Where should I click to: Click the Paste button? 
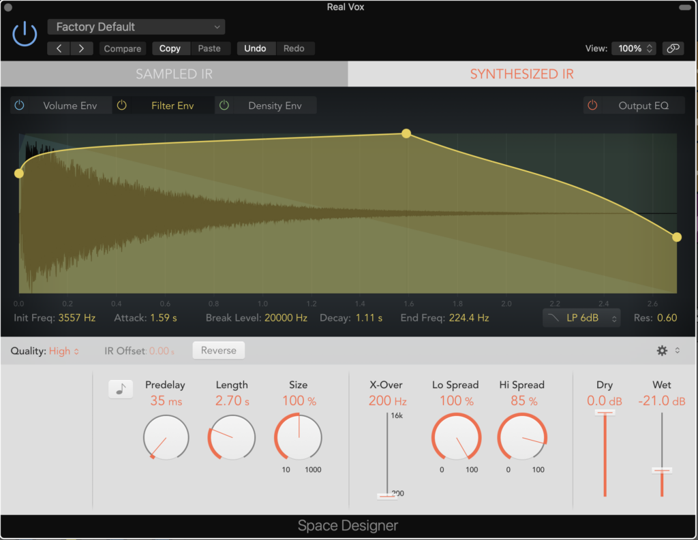tap(209, 48)
